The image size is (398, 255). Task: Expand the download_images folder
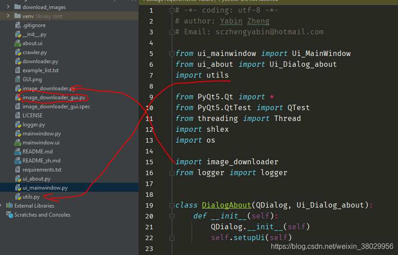coord(8,7)
